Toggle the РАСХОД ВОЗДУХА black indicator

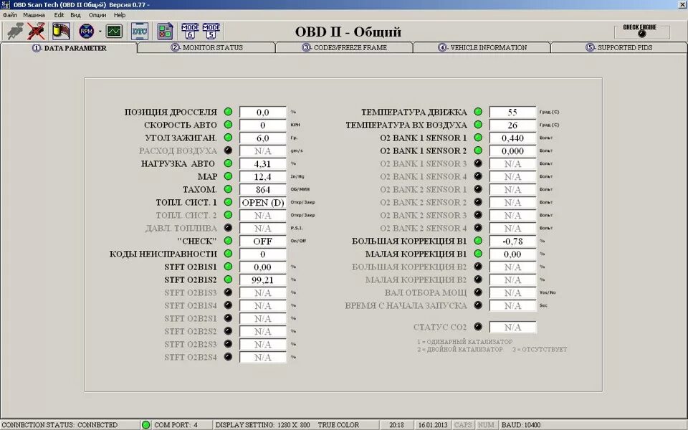(228, 150)
